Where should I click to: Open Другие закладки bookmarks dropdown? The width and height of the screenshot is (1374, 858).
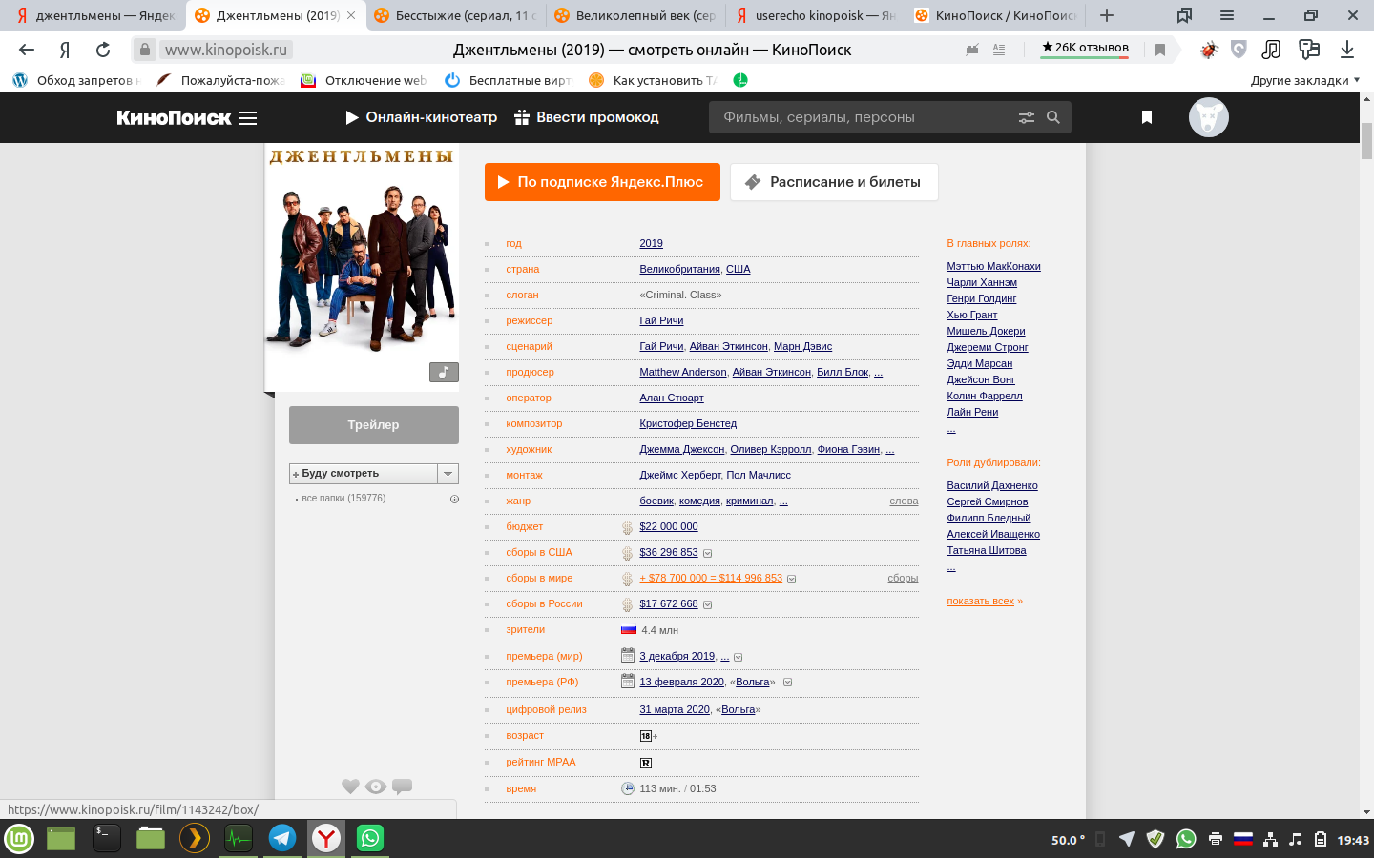(x=1304, y=80)
